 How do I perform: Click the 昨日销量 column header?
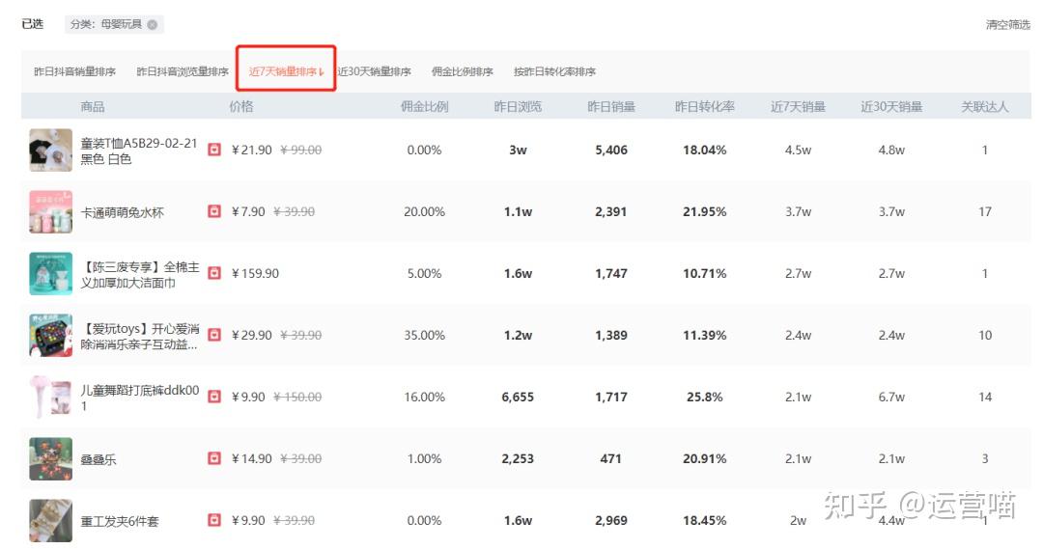[610, 106]
